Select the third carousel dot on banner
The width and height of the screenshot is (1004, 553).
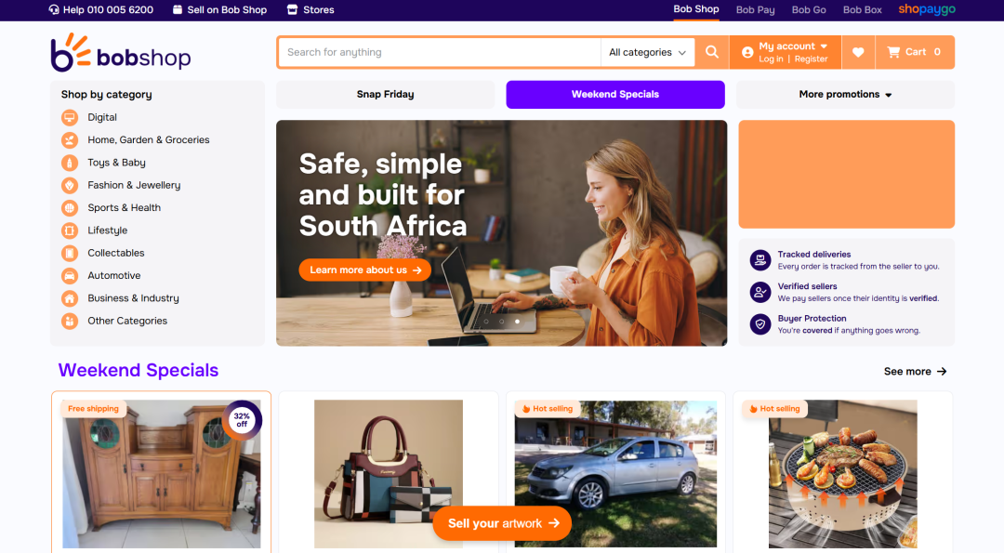click(x=518, y=322)
